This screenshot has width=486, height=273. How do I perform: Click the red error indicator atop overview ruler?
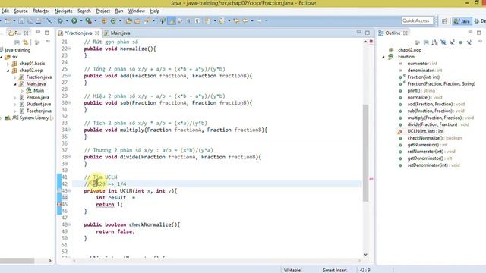[x=371, y=42]
